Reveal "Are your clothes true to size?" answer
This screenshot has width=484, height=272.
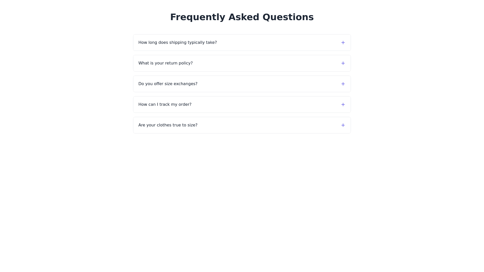tap(168, 125)
